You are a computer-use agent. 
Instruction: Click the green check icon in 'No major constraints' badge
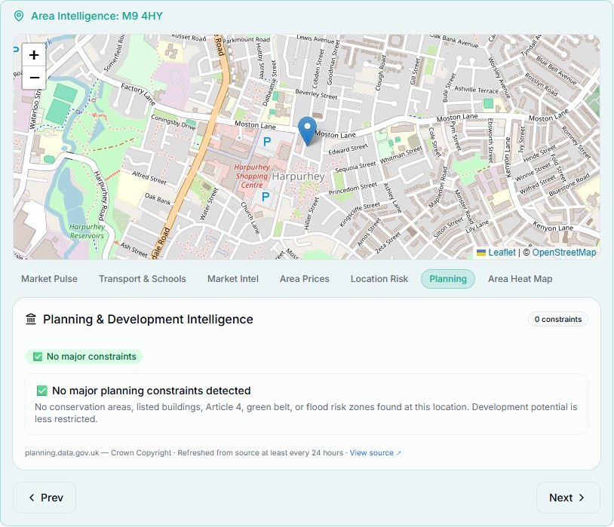pos(38,357)
